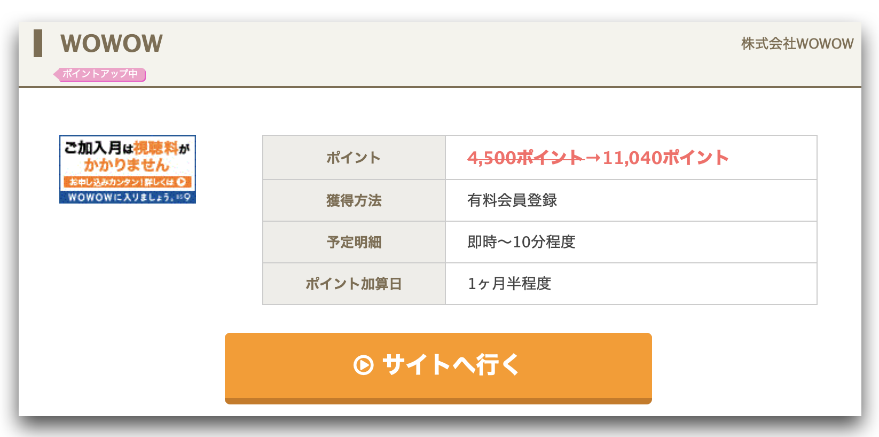Click the 即時〜10分程度 value cell
This screenshot has width=879, height=437.
631,242
